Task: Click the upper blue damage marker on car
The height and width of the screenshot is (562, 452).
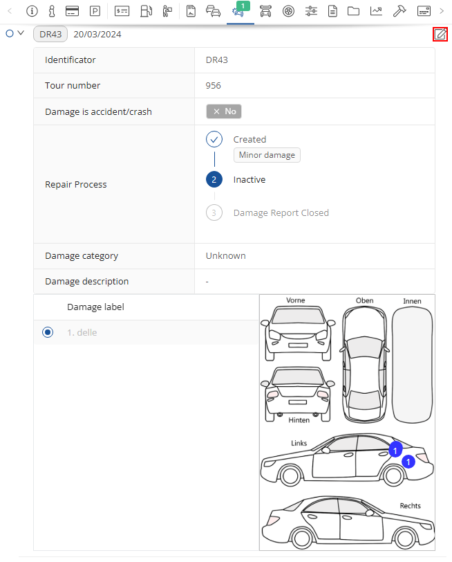Action: (395, 450)
